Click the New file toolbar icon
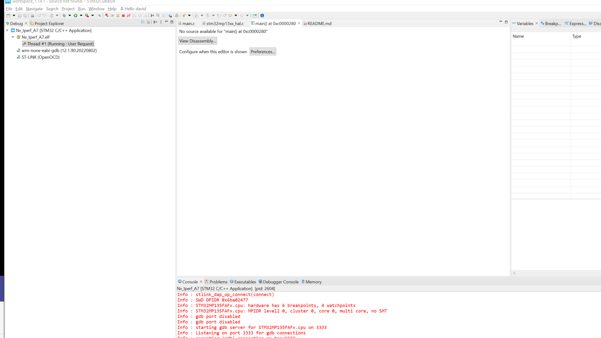Viewport: 601px width, 338px height. [x=8, y=15]
